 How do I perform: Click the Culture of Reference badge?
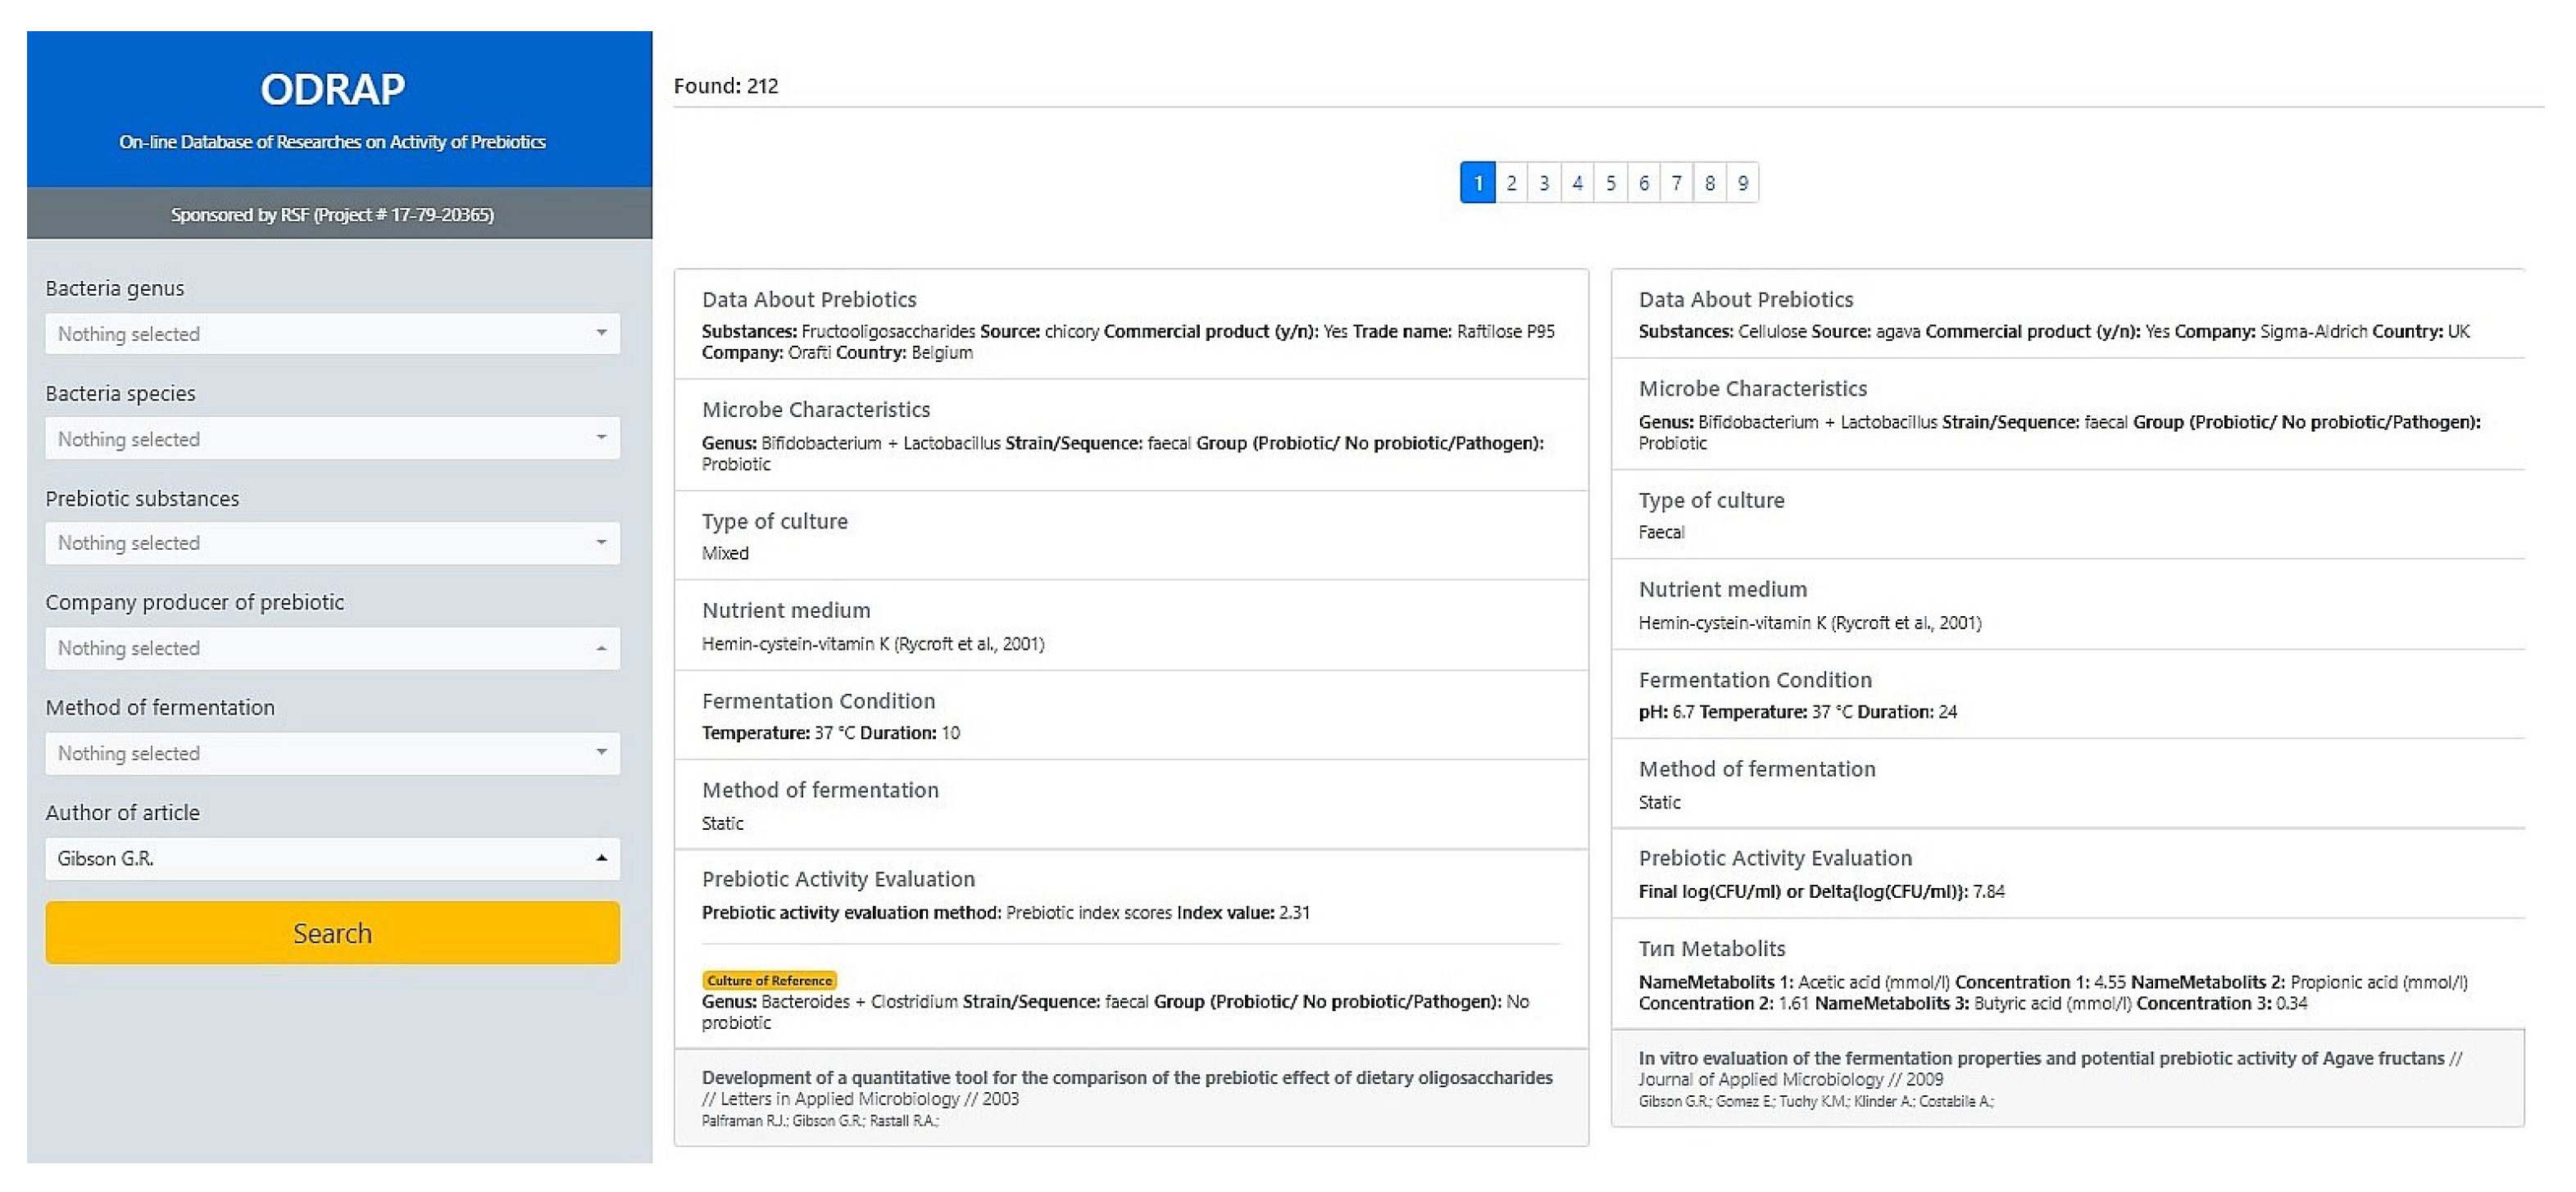pyautogui.click(x=769, y=980)
